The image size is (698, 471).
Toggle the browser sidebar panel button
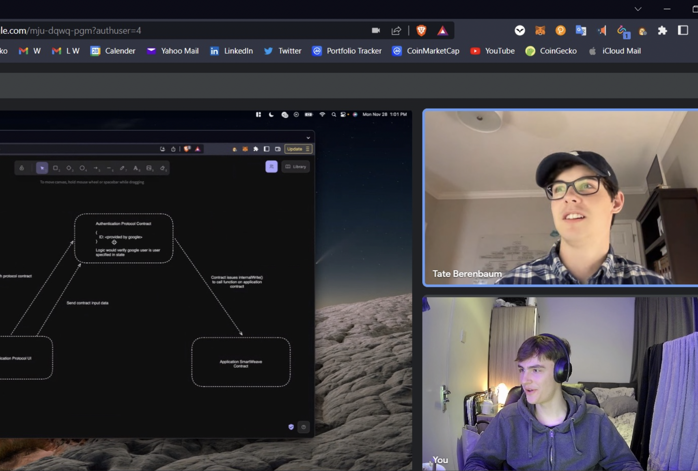683,31
